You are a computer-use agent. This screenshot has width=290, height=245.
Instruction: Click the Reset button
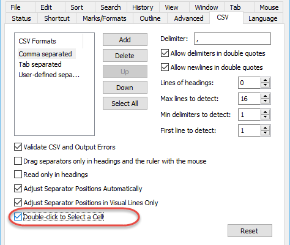click(x=250, y=231)
